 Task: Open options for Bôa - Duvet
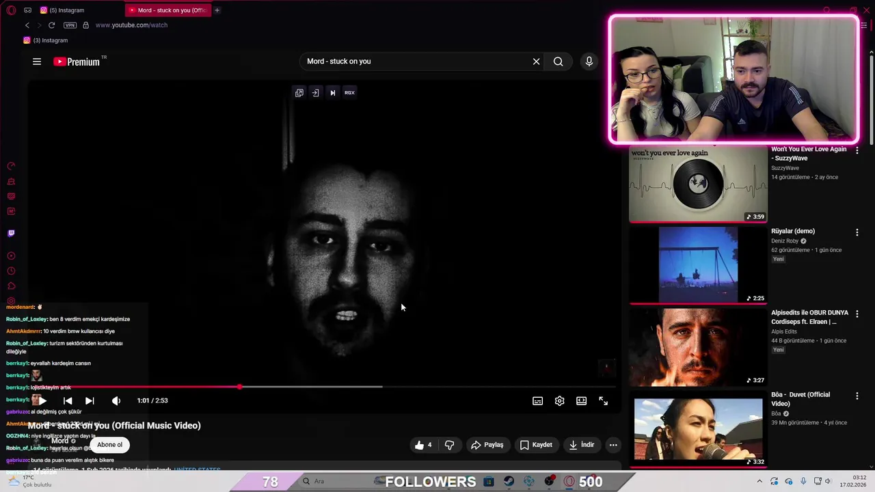857,396
